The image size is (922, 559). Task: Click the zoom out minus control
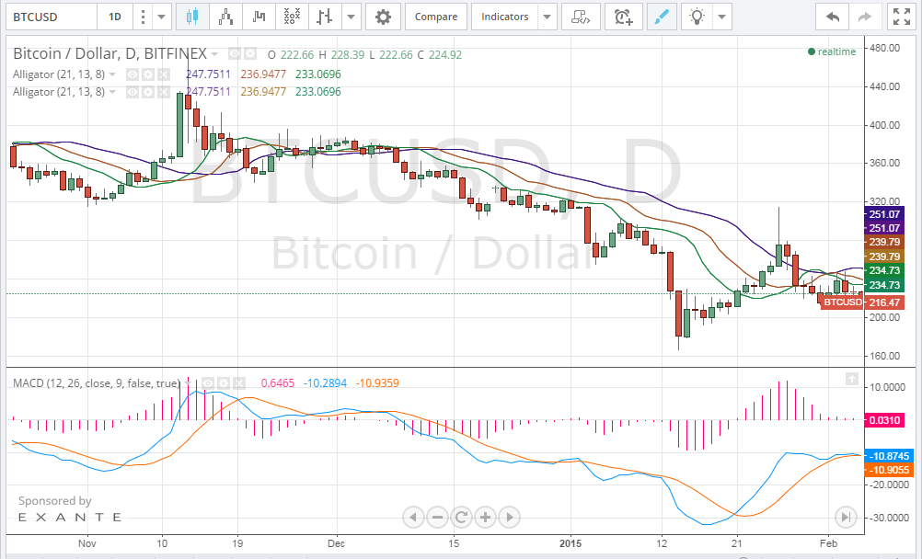437,518
